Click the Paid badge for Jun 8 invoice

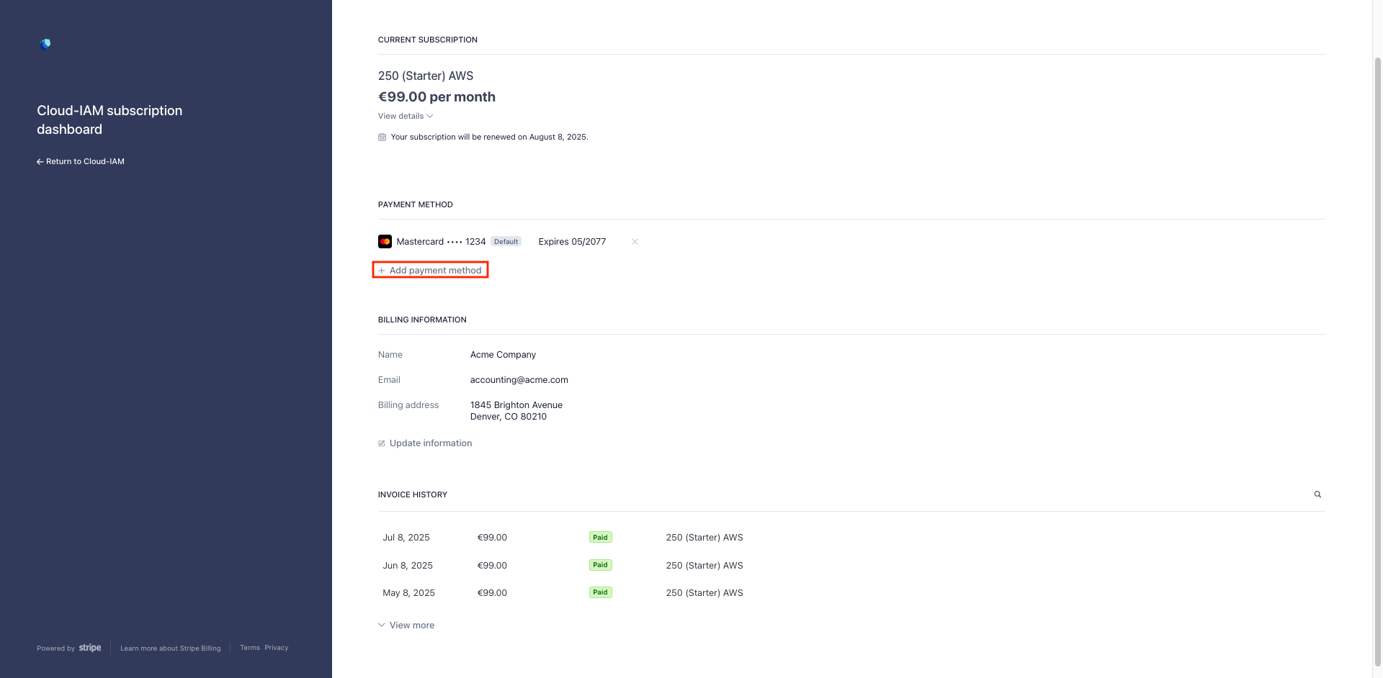pos(600,565)
